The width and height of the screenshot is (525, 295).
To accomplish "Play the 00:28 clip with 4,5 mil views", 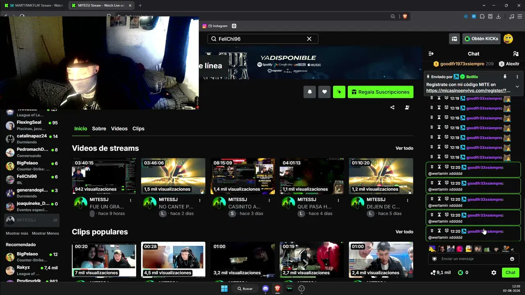I will (173, 259).
